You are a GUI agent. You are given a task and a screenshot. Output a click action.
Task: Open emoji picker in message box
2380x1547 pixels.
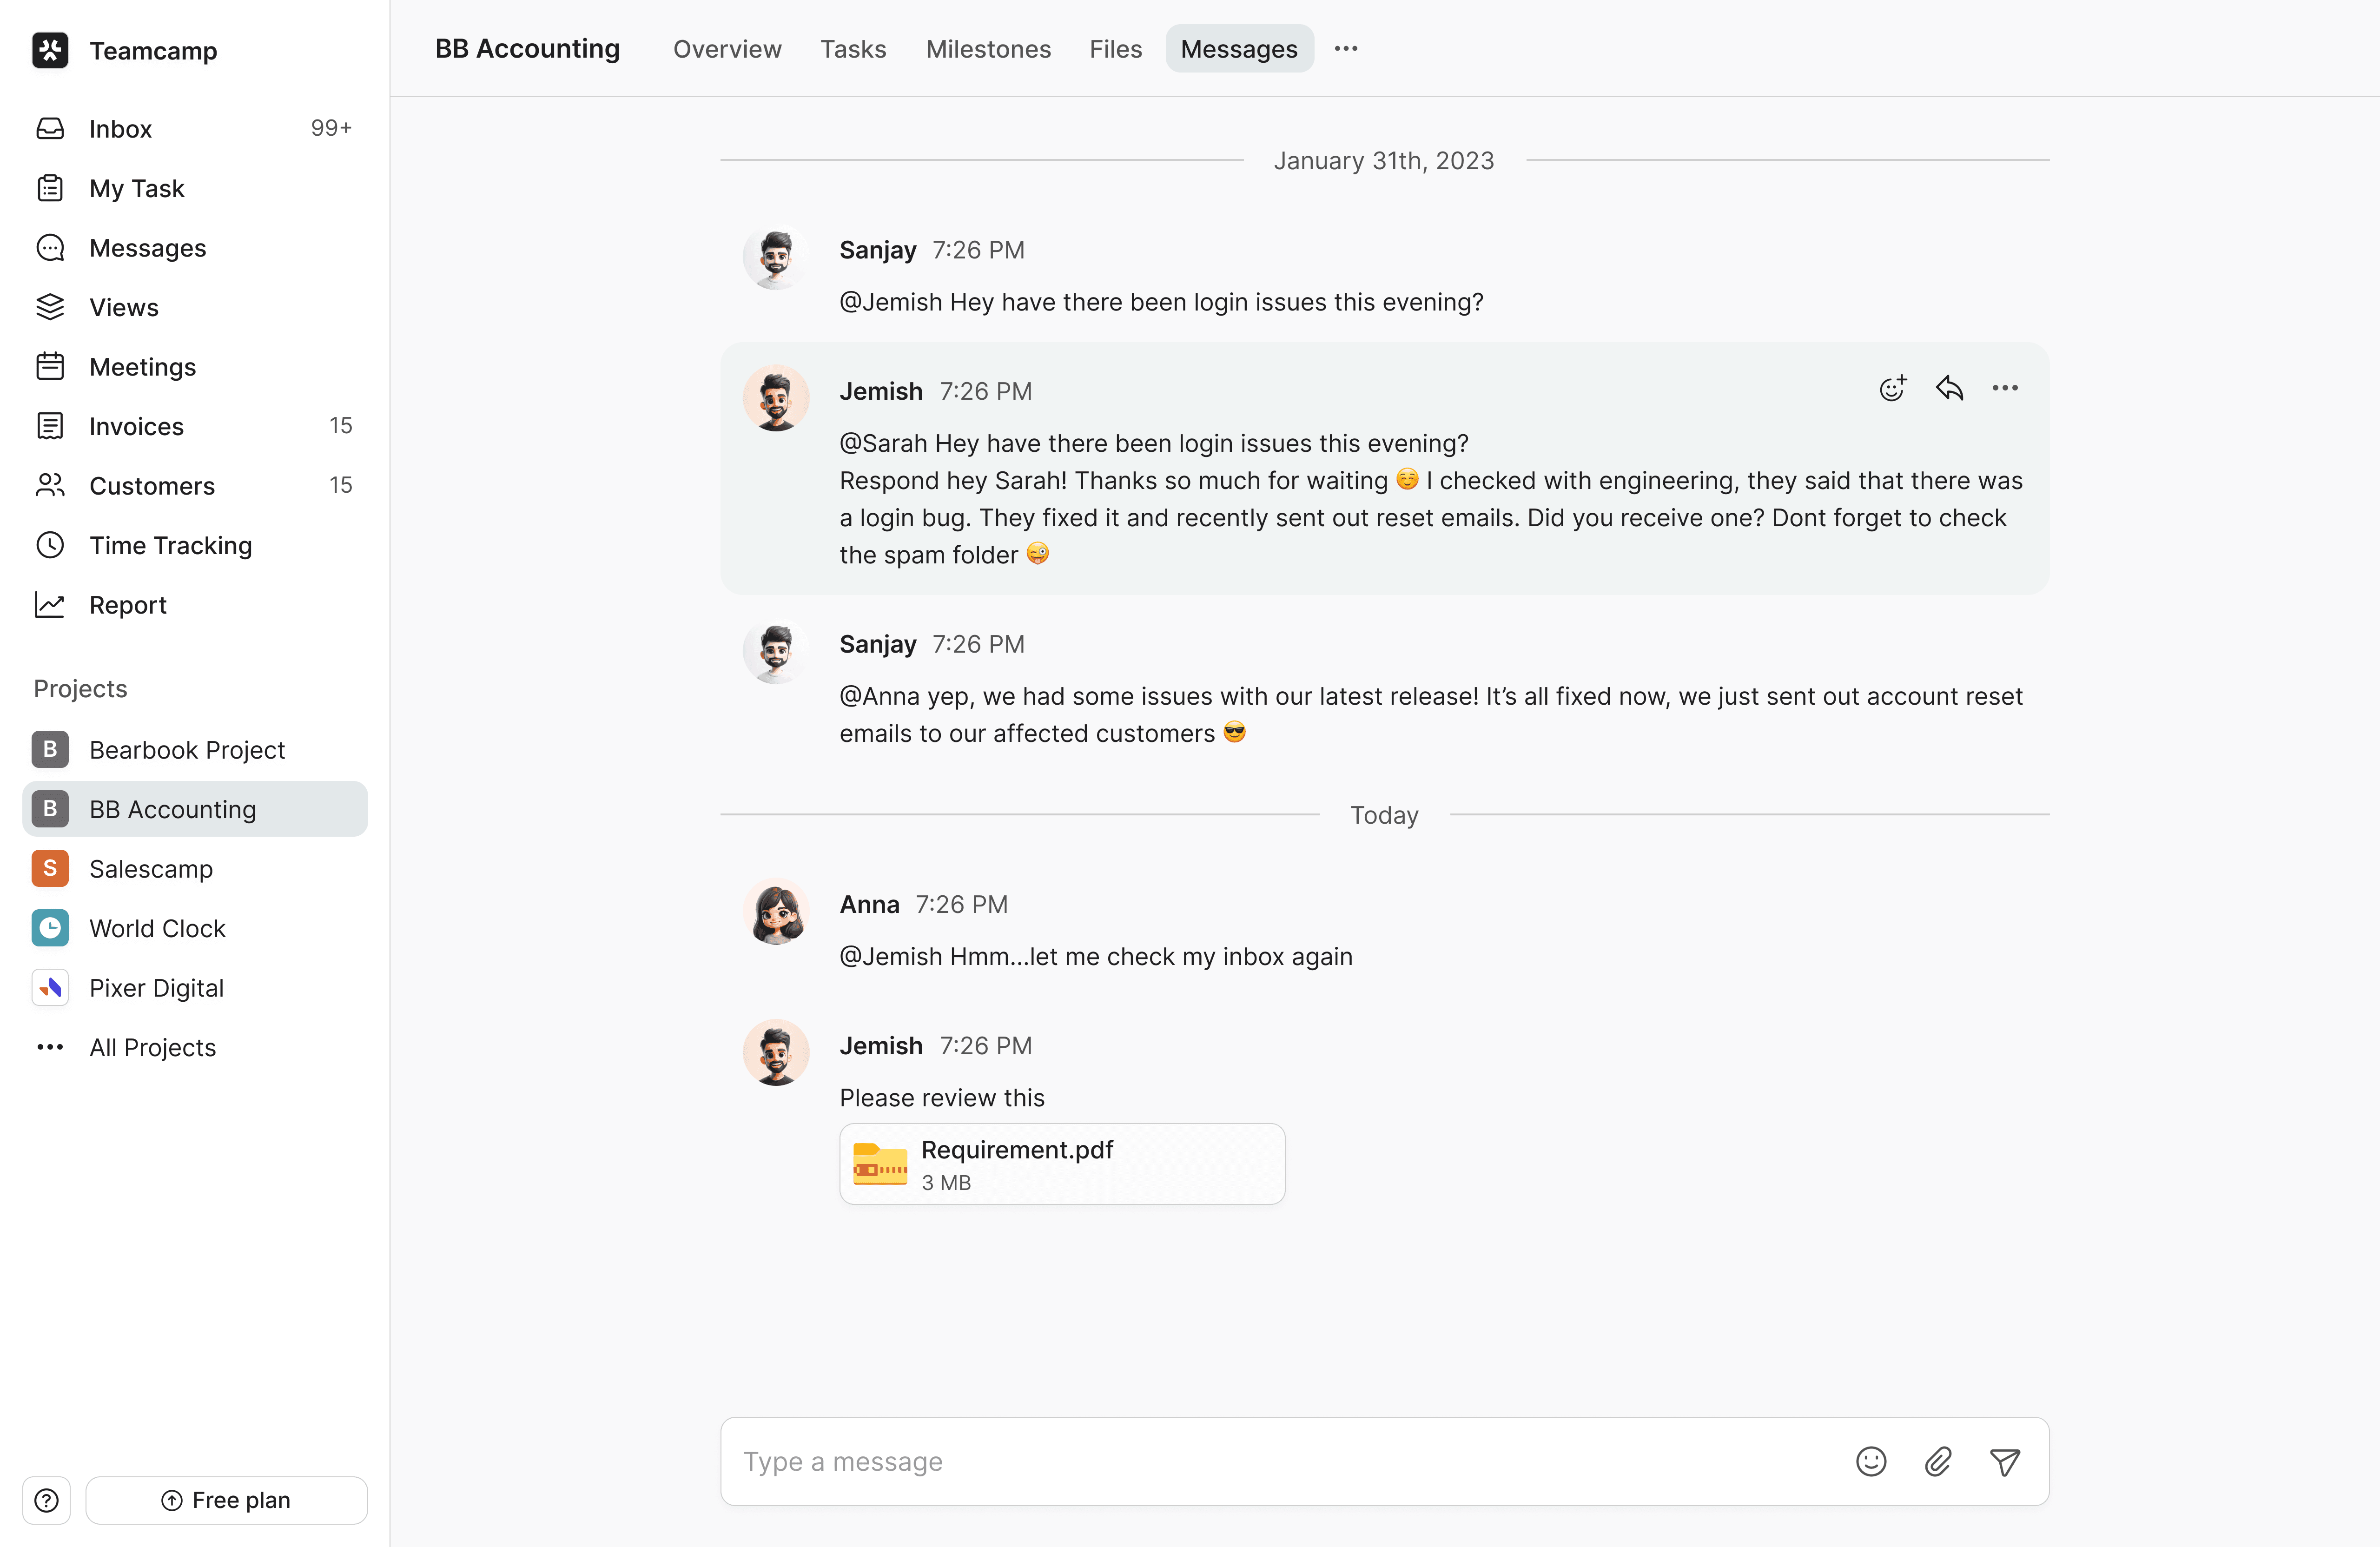pyautogui.click(x=1870, y=1461)
